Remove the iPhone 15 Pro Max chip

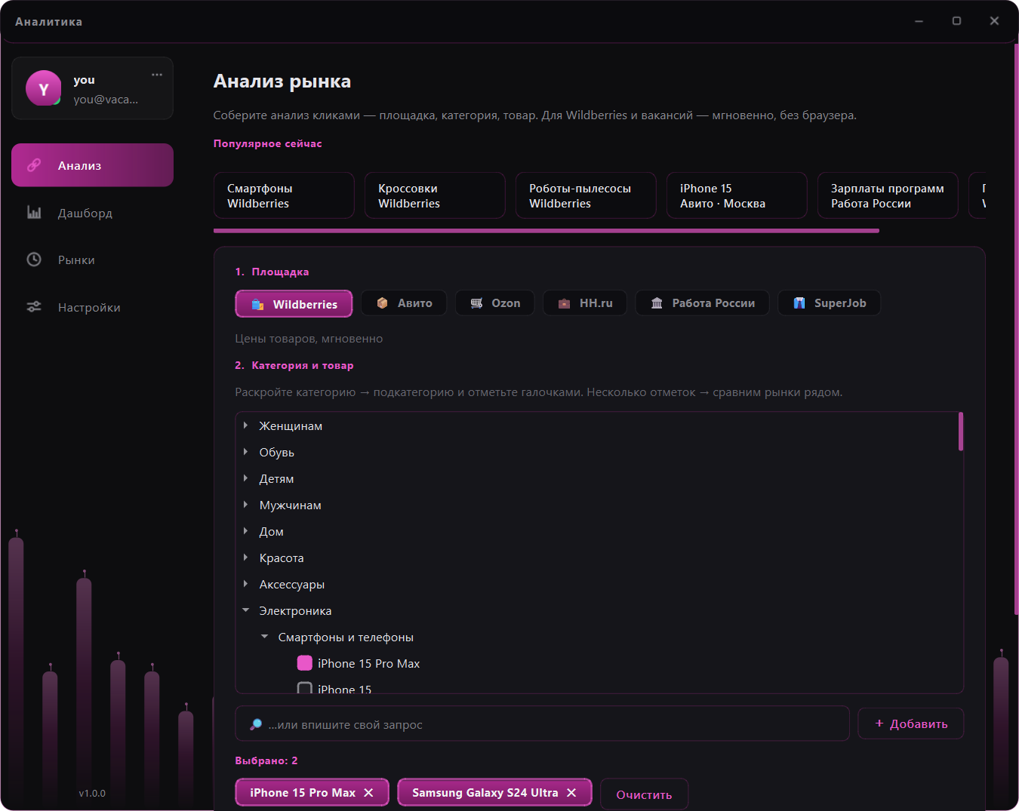pyautogui.click(x=368, y=792)
